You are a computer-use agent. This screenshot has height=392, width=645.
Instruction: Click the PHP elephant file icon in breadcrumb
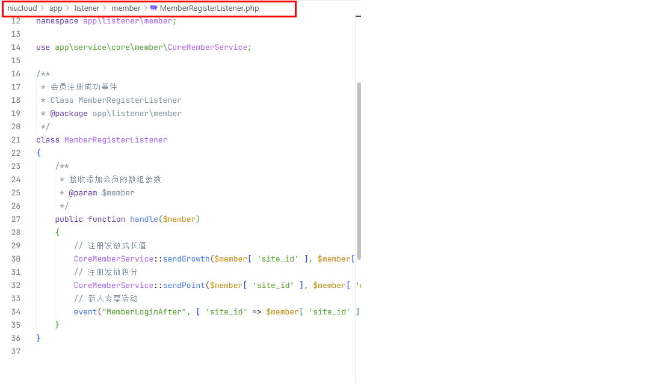[x=154, y=8]
